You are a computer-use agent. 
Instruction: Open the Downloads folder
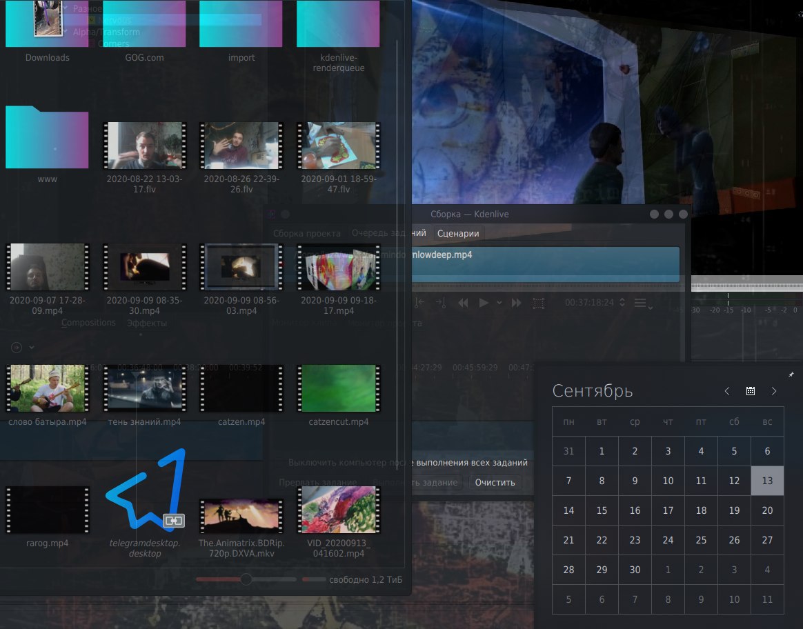[47, 31]
